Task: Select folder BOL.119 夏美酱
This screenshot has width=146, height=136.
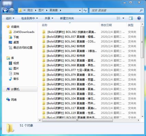Action: [x=71, y=113]
